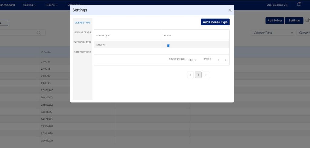
Task: Delete the Driving license type
Action: (168, 45)
